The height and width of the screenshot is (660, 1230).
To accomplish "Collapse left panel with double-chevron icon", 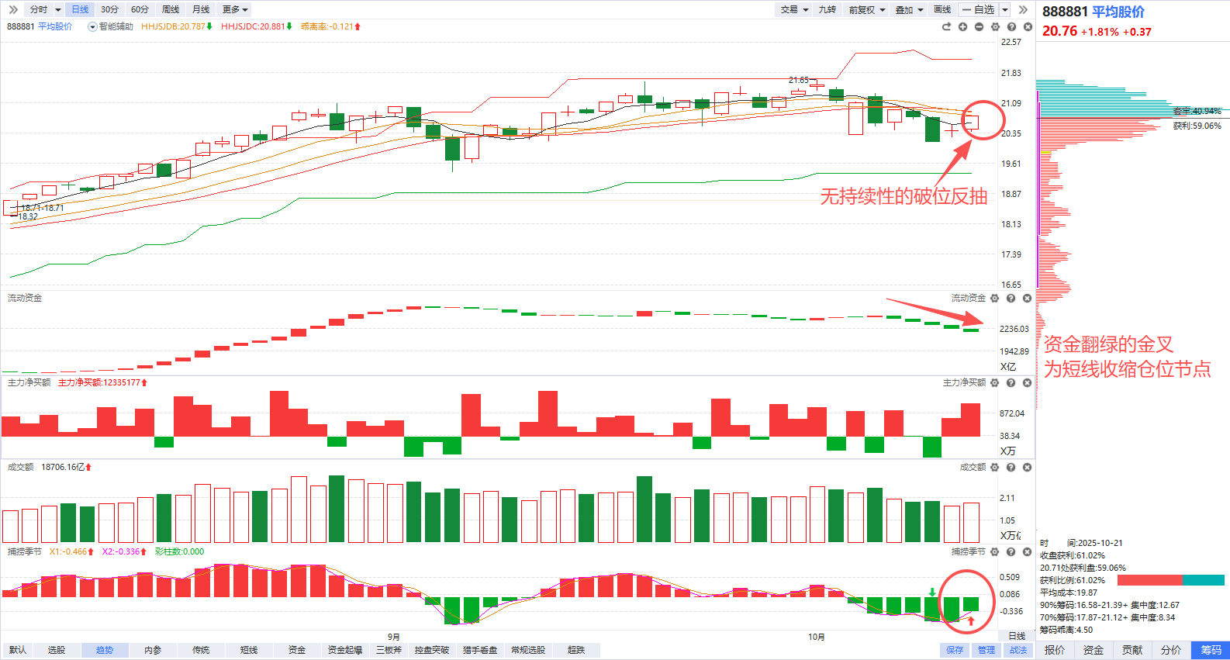I will point(13,9).
